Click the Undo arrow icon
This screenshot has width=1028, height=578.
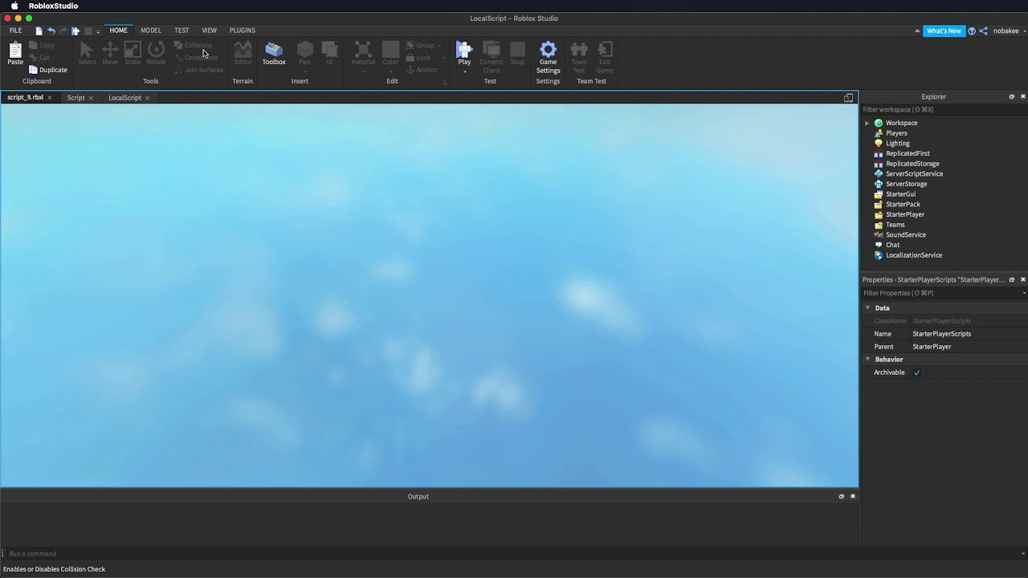coord(51,31)
